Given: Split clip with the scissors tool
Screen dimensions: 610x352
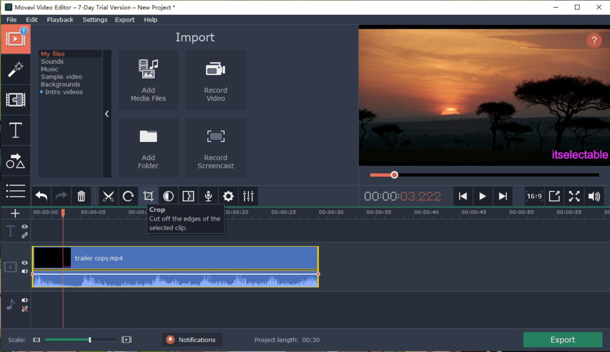Looking at the screenshot, I should coord(108,196).
